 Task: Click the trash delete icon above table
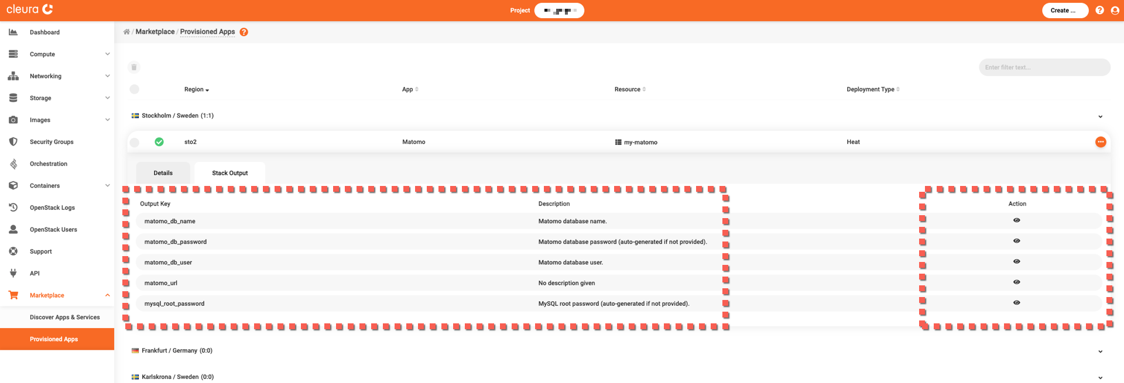tap(134, 67)
